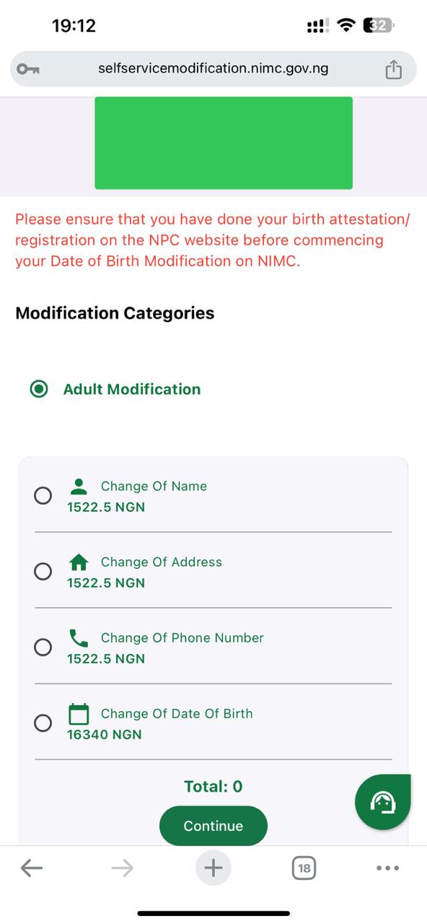Viewport: 427px width, 924px height.
Task: Choose the Change Of Address option radio
Action: [x=43, y=572]
